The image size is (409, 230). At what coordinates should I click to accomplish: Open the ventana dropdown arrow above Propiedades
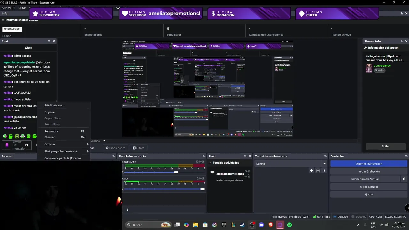(104, 141)
